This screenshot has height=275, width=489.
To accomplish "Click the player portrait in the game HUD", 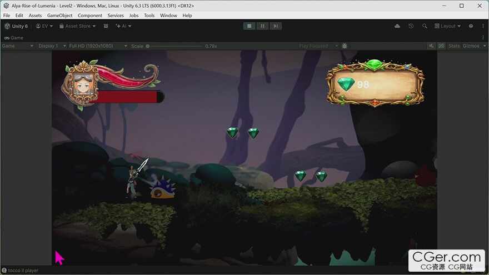I will coord(83,84).
